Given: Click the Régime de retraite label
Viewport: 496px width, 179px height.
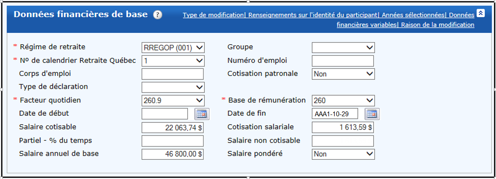Looking at the screenshot, I should coord(53,47).
